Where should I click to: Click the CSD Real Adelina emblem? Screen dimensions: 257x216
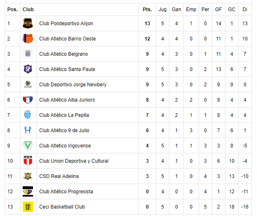(x=28, y=176)
